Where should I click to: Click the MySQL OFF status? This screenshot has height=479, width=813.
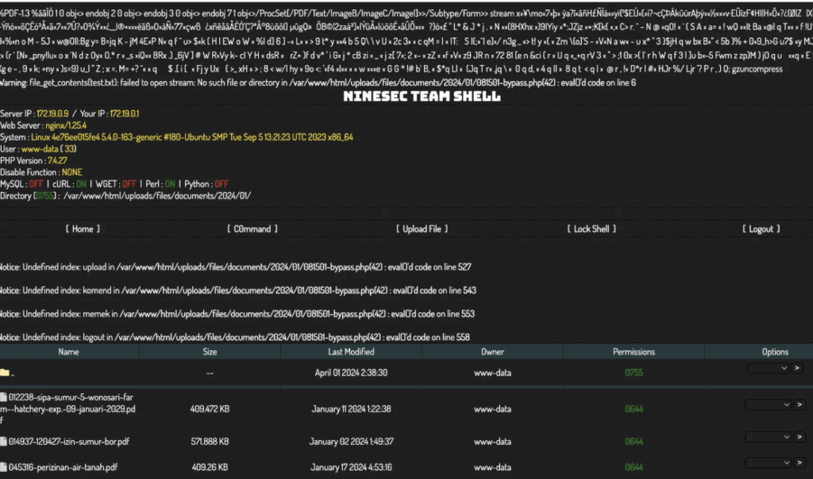pos(37,184)
